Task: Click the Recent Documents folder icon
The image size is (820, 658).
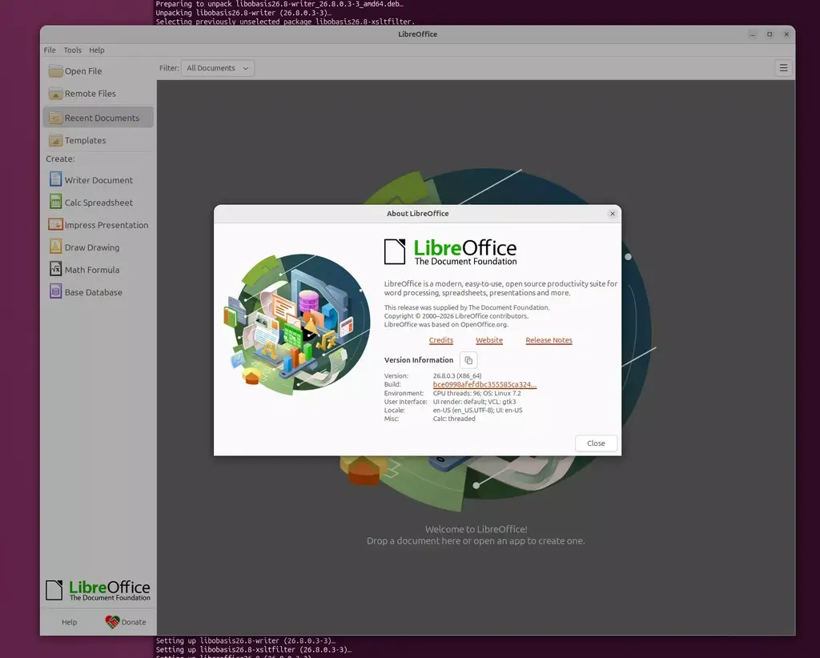Action: 55,118
